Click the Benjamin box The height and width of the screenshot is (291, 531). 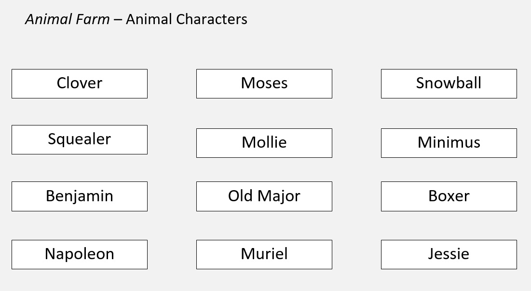tap(80, 196)
